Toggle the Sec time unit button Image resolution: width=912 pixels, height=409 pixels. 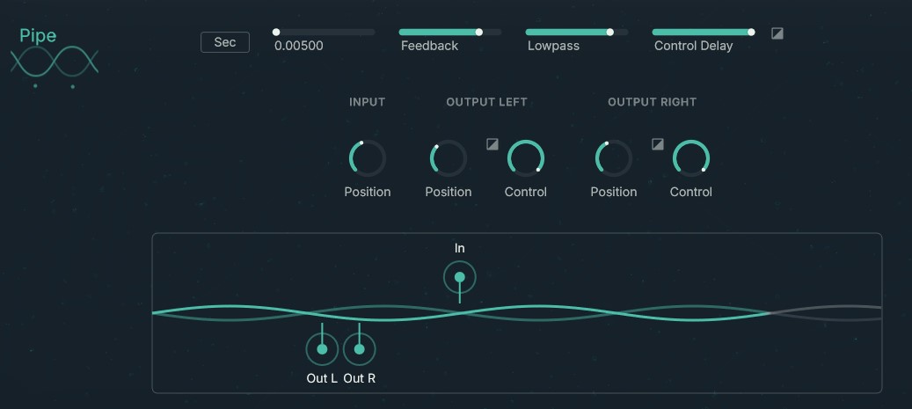click(x=225, y=42)
